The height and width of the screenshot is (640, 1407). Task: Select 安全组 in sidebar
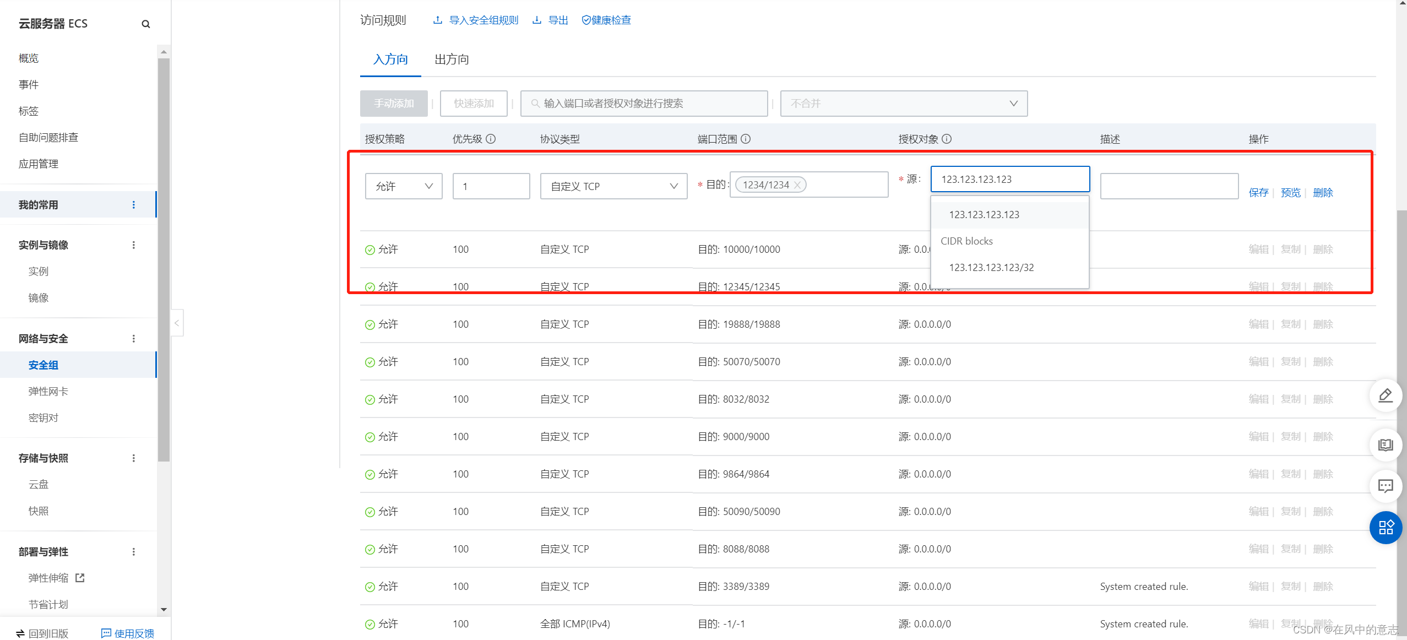(78, 365)
